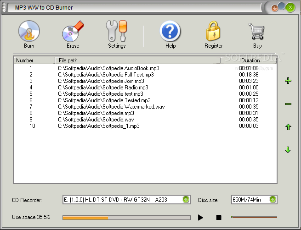Sort by the Duration column header
Viewport: 301px width, 230px height.
(x=249, y=60)
